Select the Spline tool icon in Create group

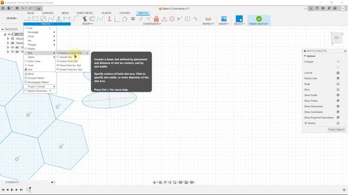[51, 19]
